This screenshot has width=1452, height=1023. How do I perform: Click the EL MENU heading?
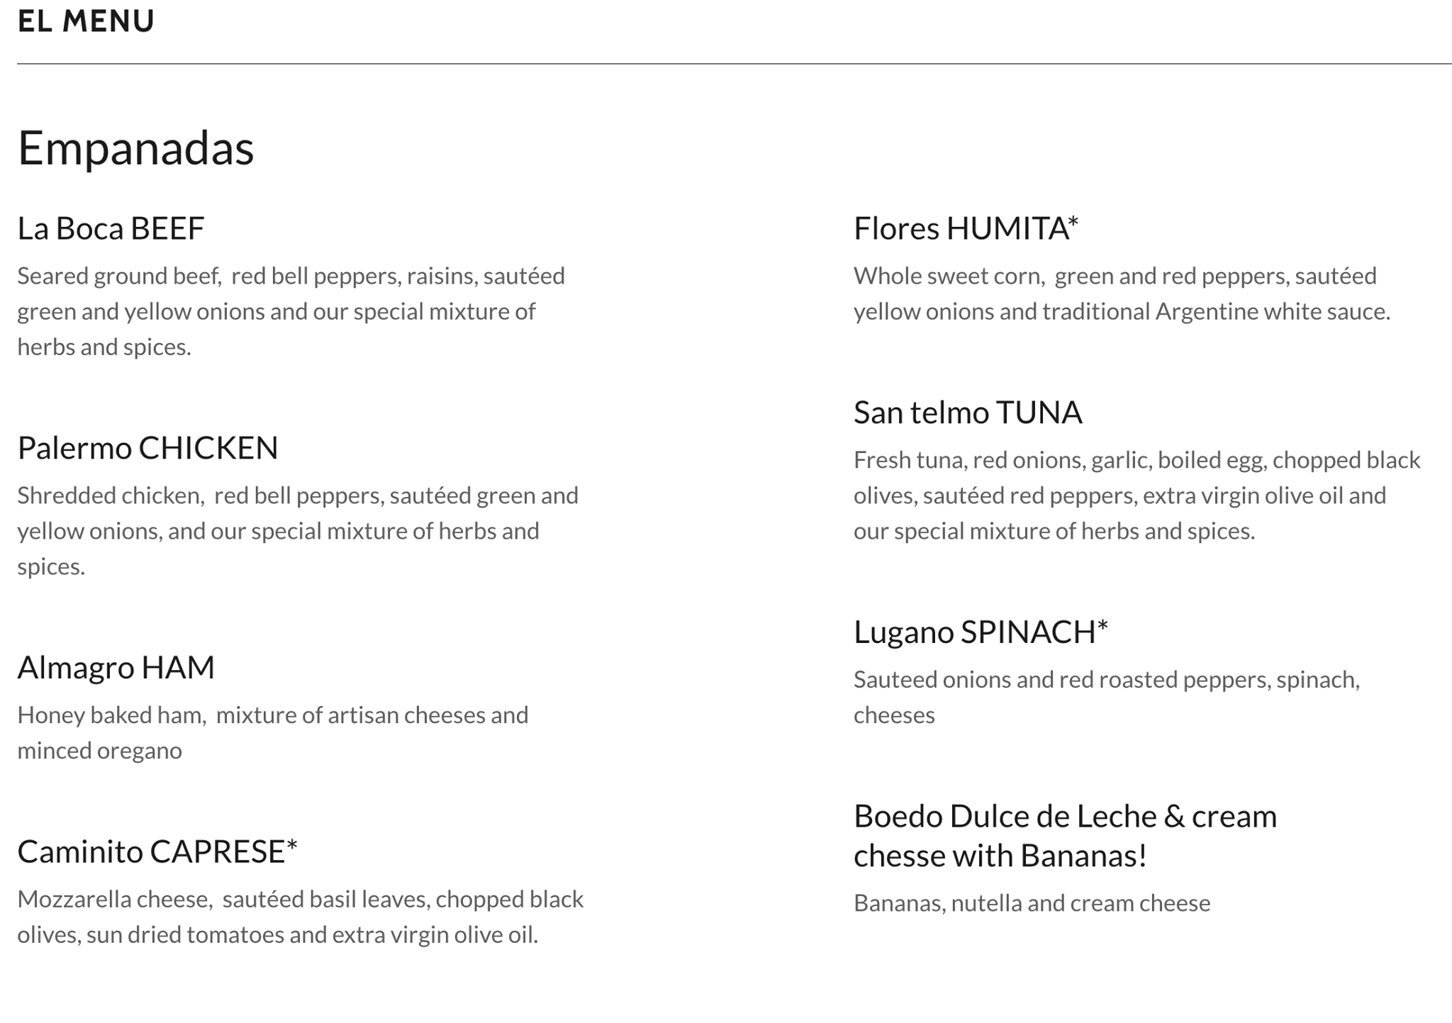(86, 21)
